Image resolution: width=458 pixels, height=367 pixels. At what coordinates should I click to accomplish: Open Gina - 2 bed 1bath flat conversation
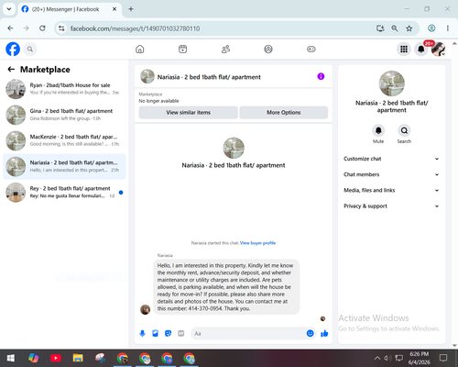pyautogui.click(x=64, y=115)
